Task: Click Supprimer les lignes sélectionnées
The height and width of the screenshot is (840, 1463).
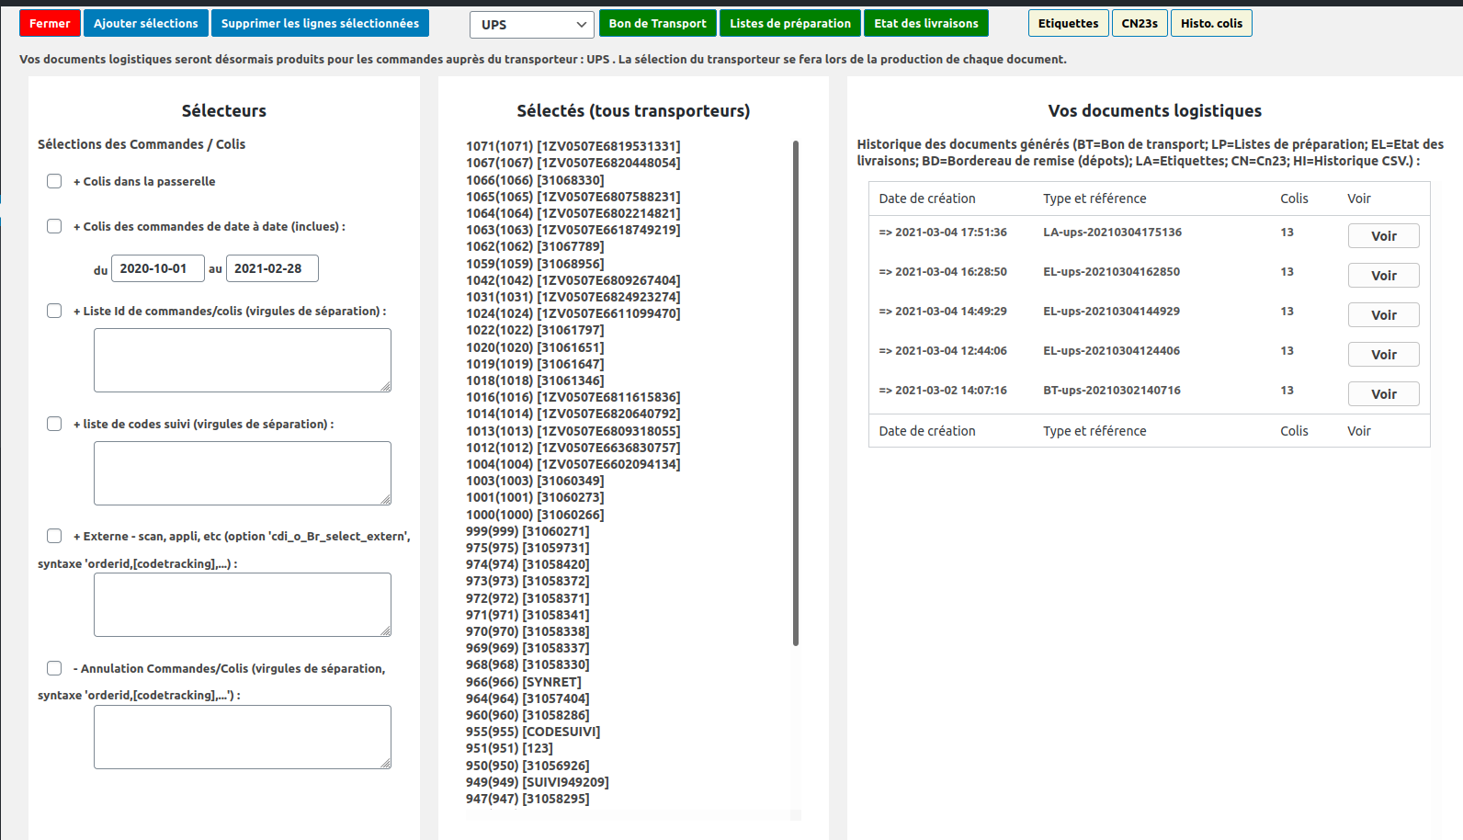Action: click(x=320, y=24)
